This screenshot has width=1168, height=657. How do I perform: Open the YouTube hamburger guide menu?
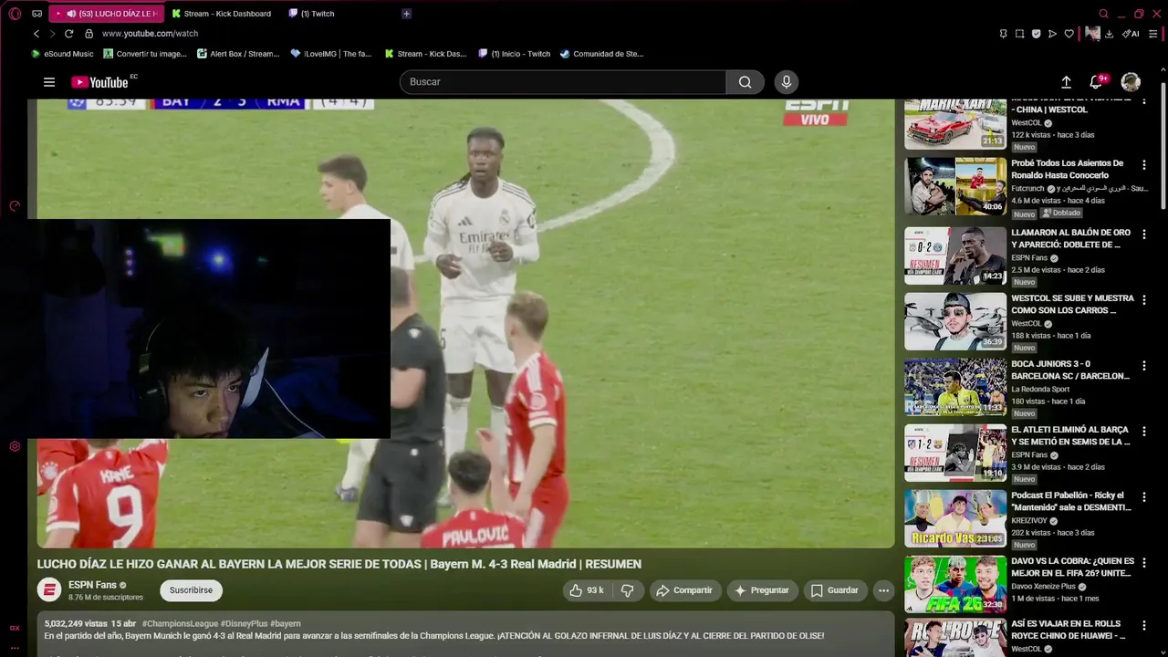49,82
